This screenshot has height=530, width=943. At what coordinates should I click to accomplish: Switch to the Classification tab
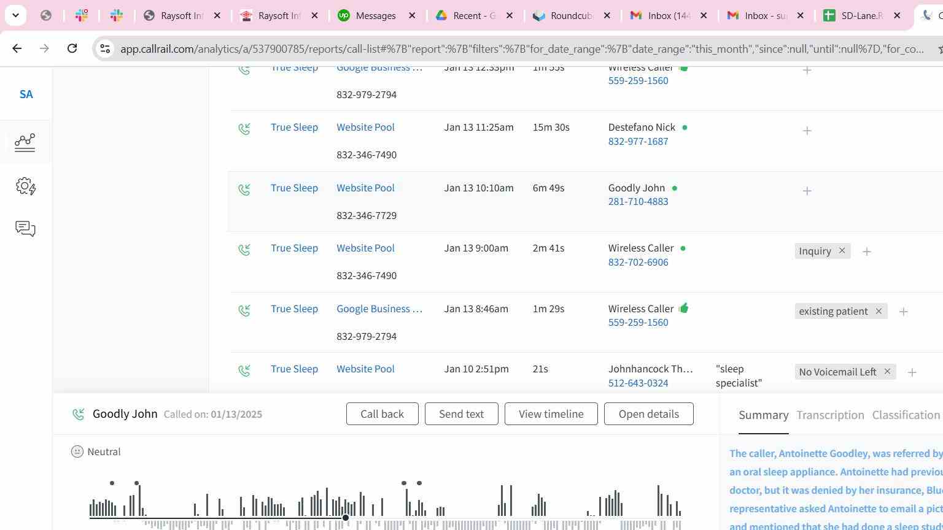click(x=906, y=415)
